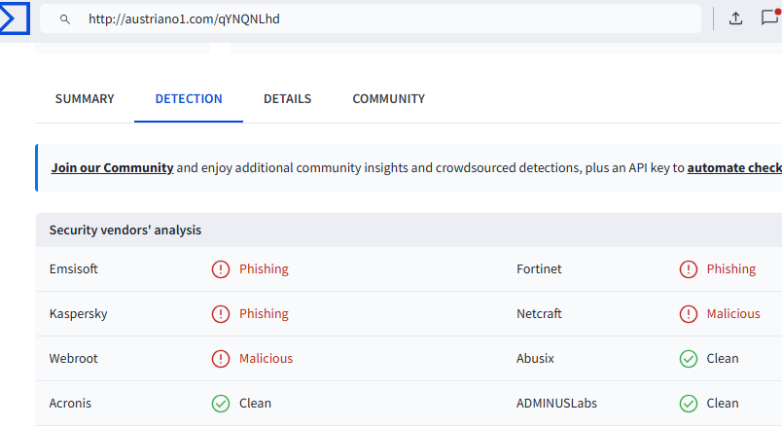782x426 pixels.
Task: Click Clean verdict text for Abusix
Action: coord(723,358)
